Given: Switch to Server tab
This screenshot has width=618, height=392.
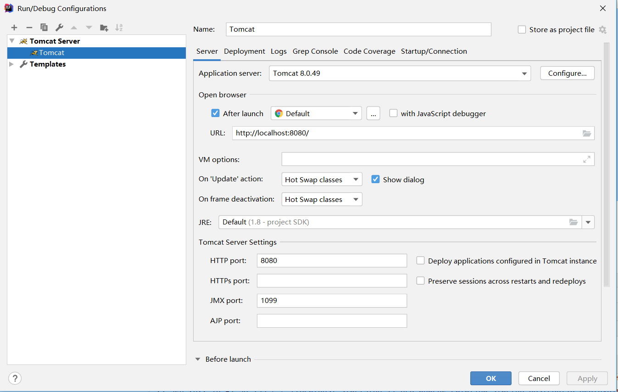Looking at the screenshot, I should click(207, 51).
